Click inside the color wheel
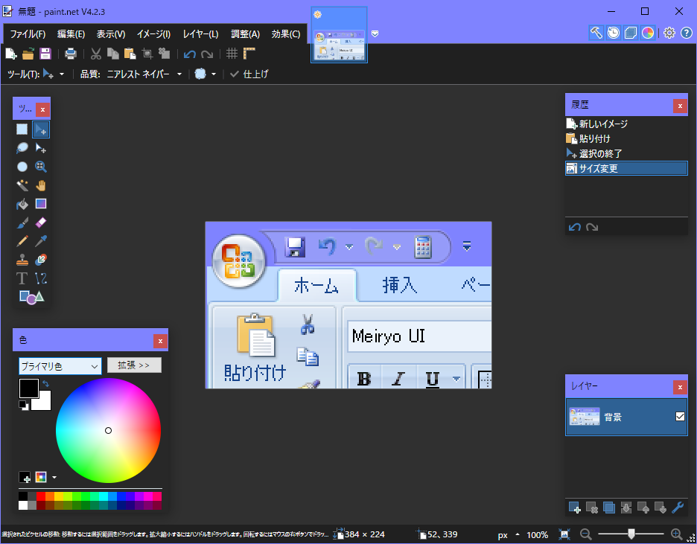Image resolution: width=697 pixels, height=544 pixels. [108, 430]
